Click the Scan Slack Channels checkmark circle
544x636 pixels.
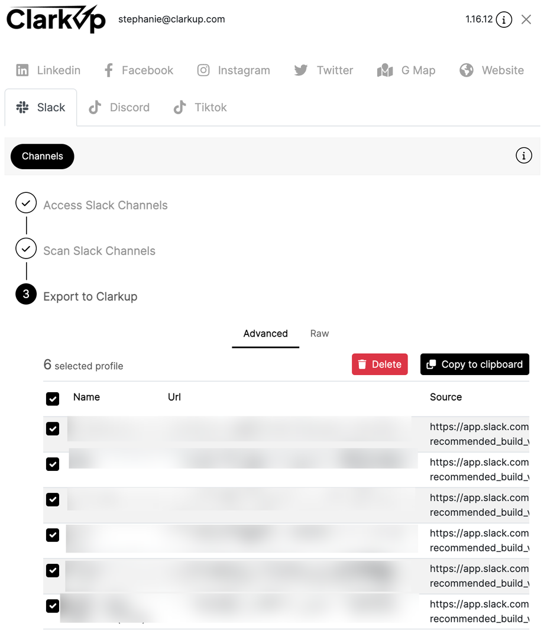click(x=26, y=248)
